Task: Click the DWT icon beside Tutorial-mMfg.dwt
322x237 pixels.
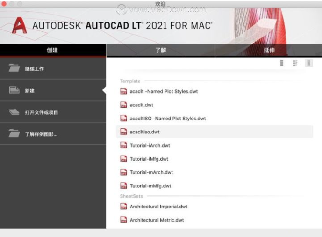Action: point(123,186)
